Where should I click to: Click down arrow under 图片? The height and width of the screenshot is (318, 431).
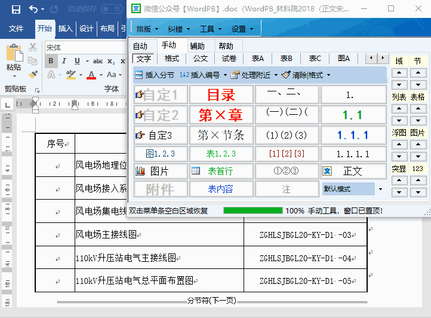click(x=418, y=157)
